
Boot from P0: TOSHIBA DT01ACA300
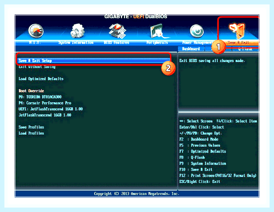40,97
